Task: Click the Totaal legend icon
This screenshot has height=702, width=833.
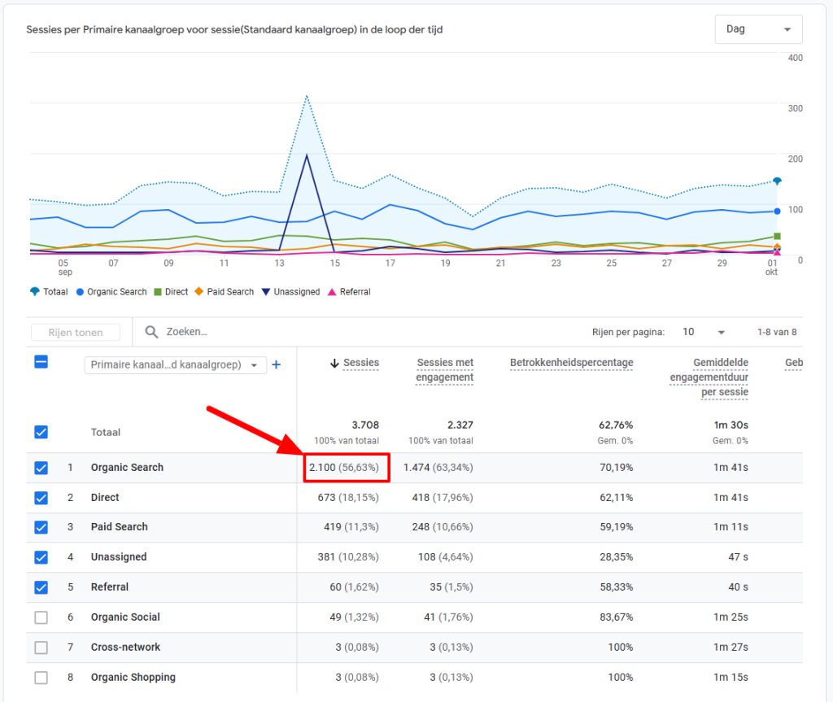Action: point(34,292)
